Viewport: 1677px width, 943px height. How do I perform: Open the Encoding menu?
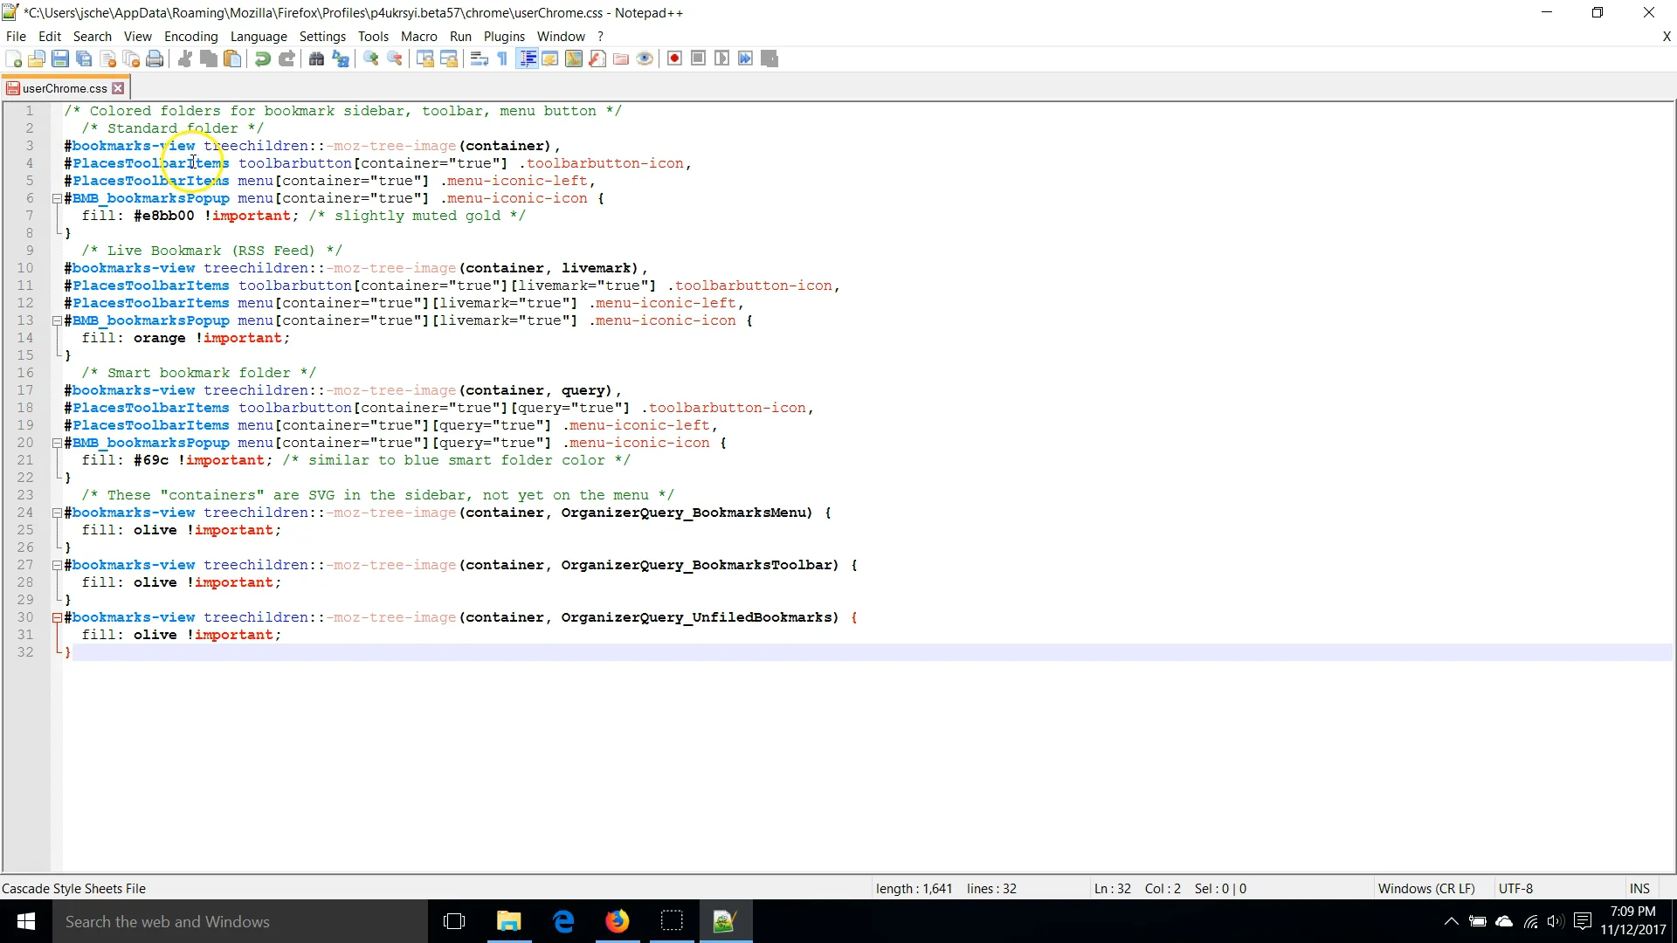pos(190,36)
